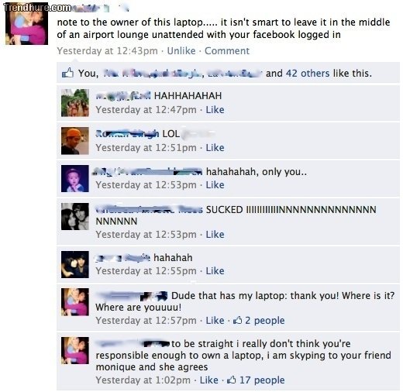
Task: Open baby photo avatar beside 'only you..'
Action: click(x=75, y=178)
